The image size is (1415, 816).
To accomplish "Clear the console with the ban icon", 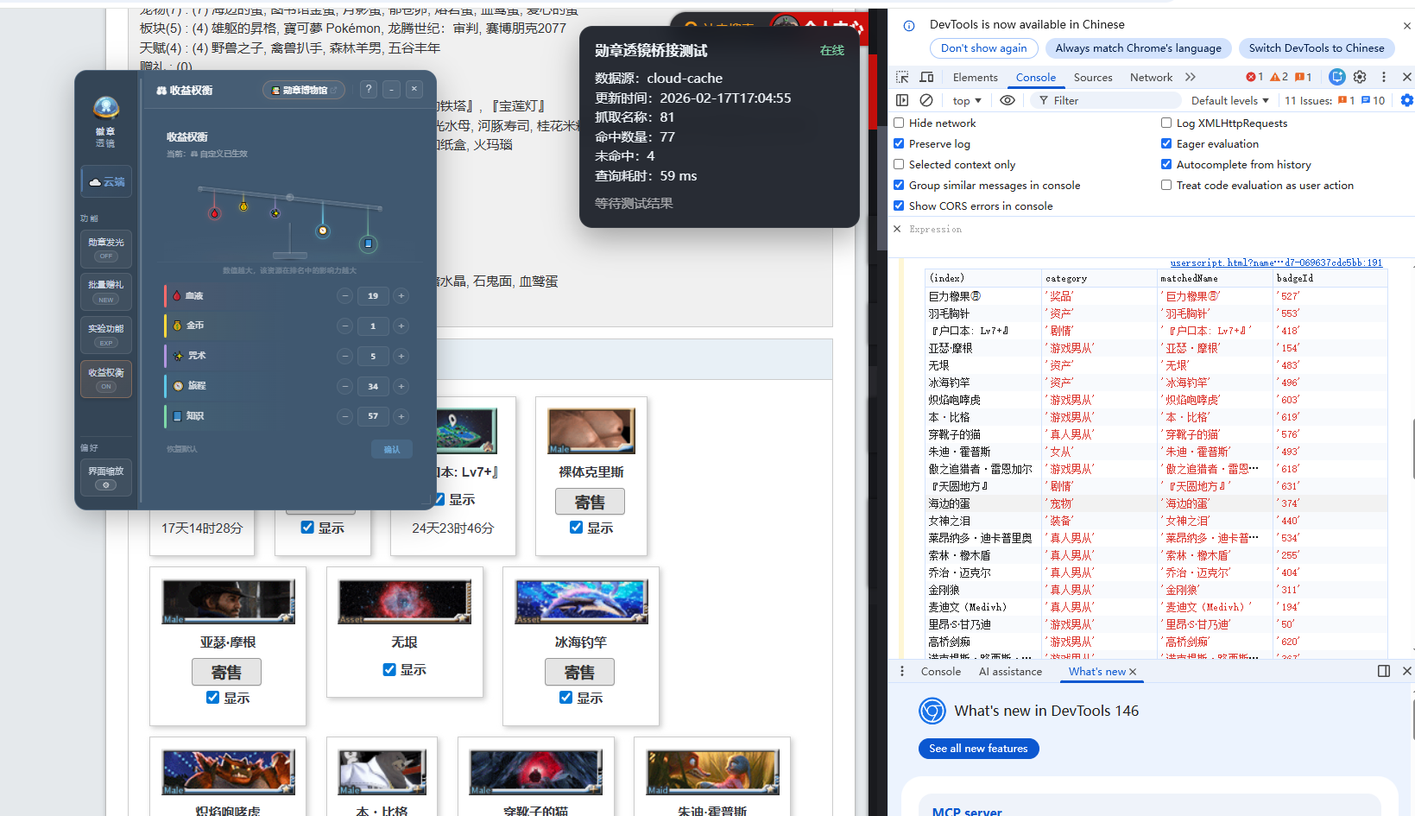I will click(926, 100).
